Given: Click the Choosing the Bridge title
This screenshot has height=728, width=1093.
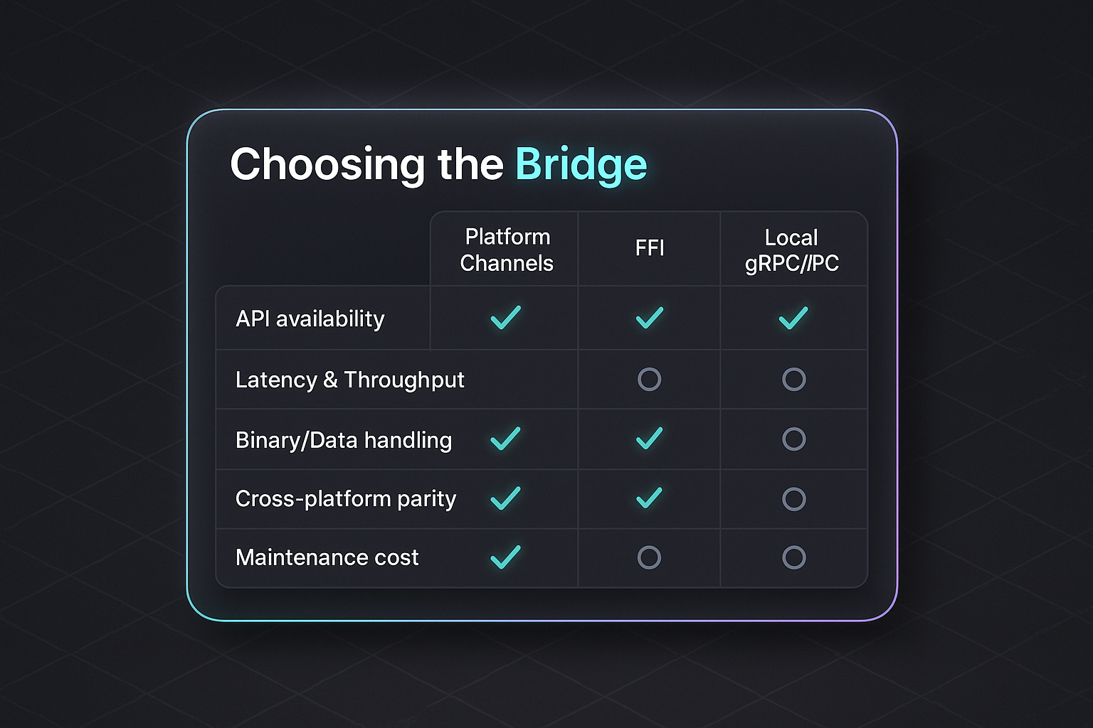Looking at the screenshot, I should tap(438, 164).
